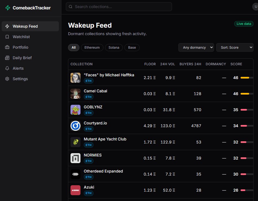Click the 122.9 volume for Mutant Ape
This screenshot has height=201, width=258.
pyautogui.click(x=168, y=142)
